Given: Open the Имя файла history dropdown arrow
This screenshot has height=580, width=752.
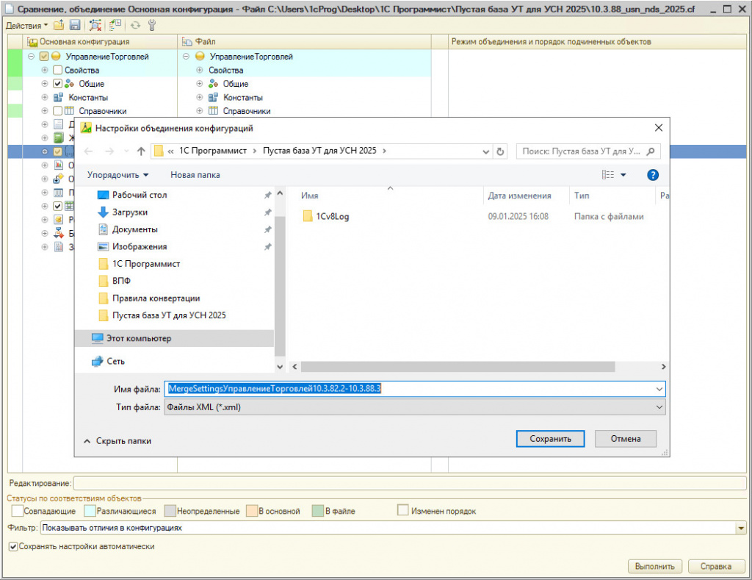Looking at the screenshot, I should 659,389.
